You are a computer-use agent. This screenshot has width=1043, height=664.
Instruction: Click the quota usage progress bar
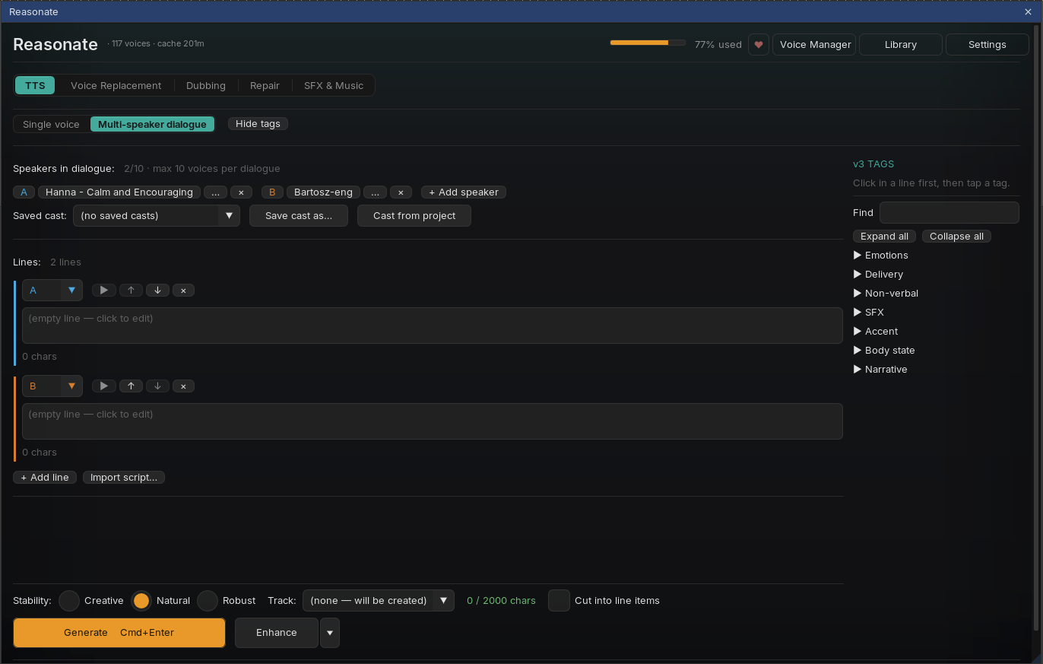tap(648, 43)
